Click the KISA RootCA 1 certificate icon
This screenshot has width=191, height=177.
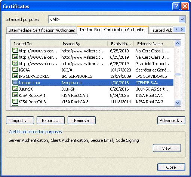coord(15,95)
